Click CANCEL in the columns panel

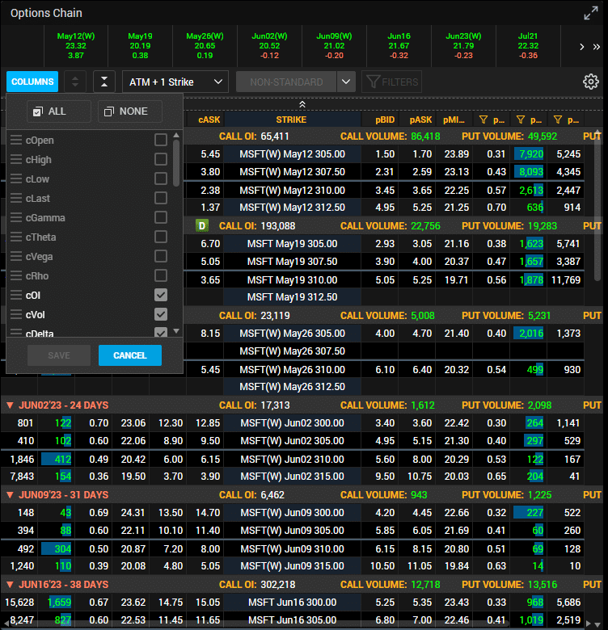click(130, 355)
